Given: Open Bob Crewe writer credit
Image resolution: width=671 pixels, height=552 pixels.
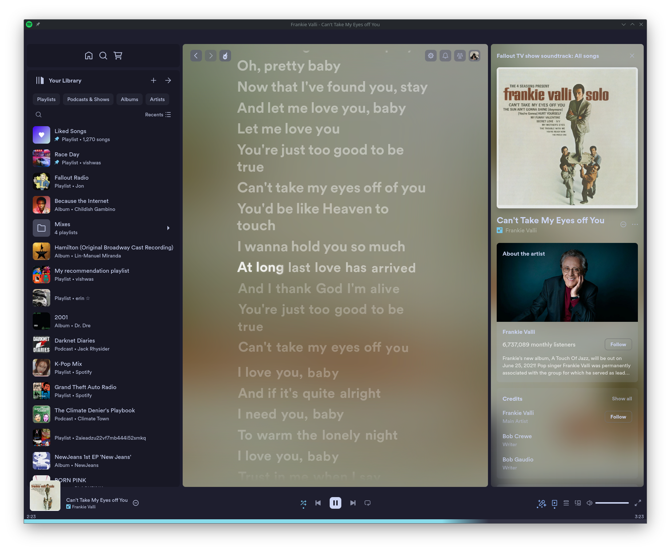Looking at the screenshot, I should click(x=517, y=436).
